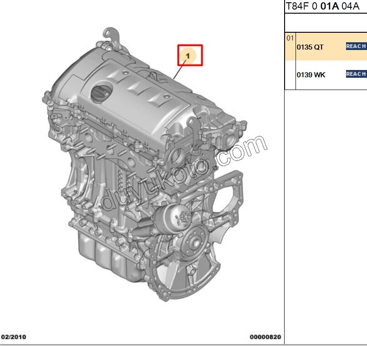The width and height of the screenshot is (367, 346).
Task: Open details for part number 0139 WK
Action: 310,74
